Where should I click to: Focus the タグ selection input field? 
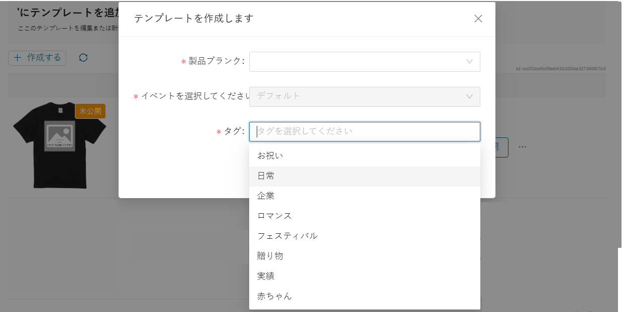(x=364, y=131)
